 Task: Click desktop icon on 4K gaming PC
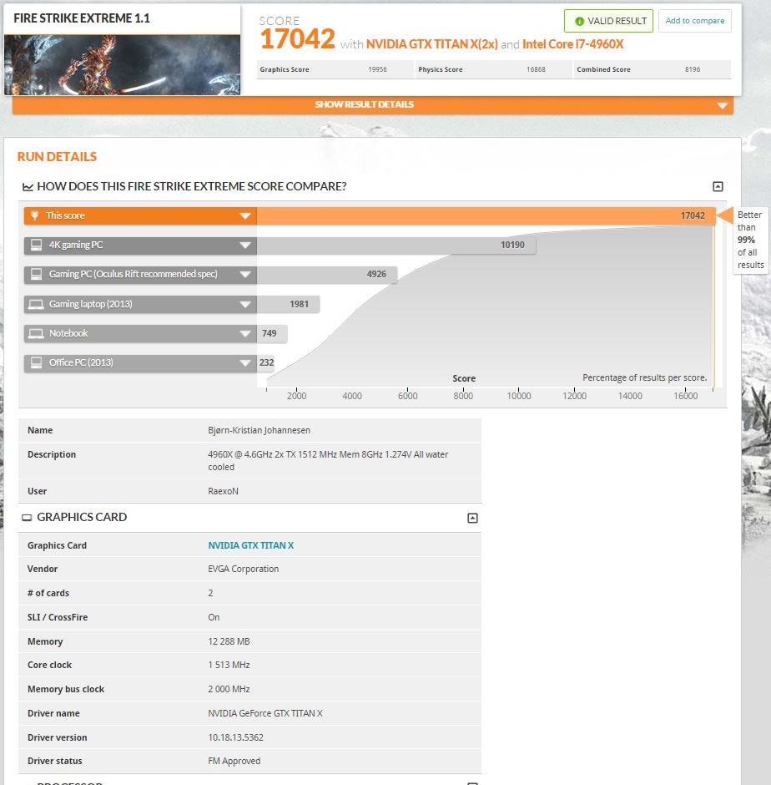(36, 245)
